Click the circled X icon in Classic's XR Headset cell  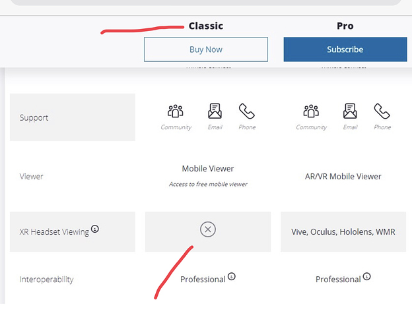click(207, 229)
